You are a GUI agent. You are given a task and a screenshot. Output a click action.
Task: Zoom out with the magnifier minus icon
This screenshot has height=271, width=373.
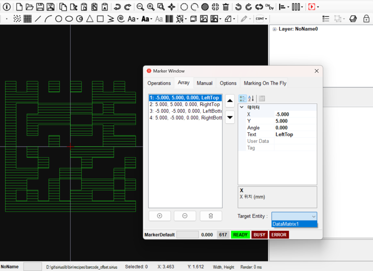[x=140, y=7]
